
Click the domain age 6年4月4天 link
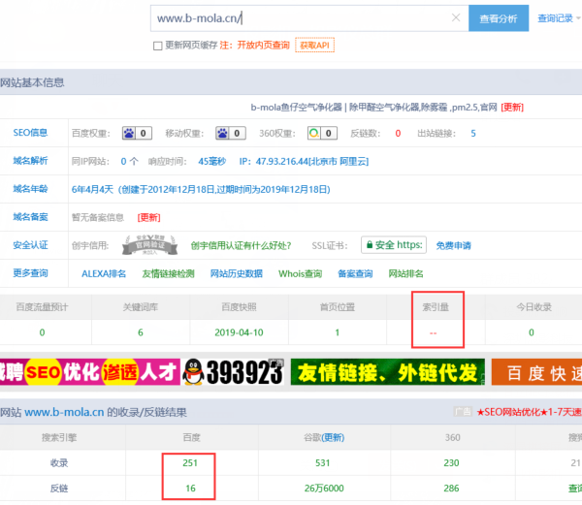201,189
